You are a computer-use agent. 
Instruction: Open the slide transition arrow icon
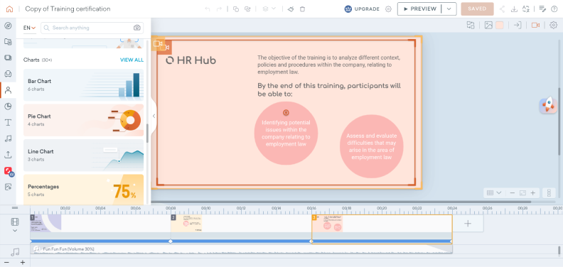518,25
